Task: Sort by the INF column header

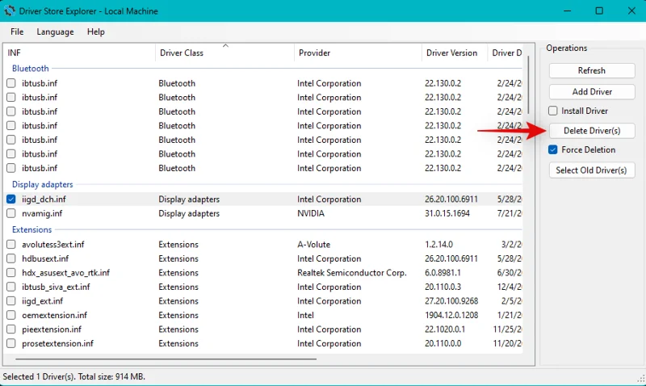Action: pos(79,52)
